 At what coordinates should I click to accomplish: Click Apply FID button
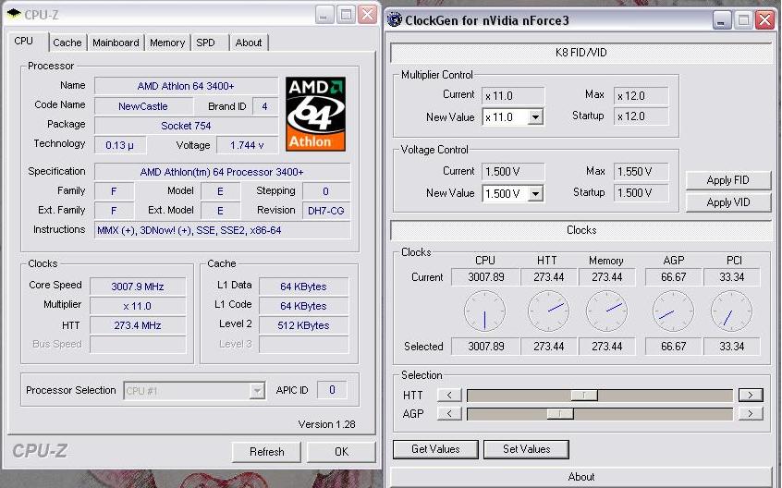point(728,180)
